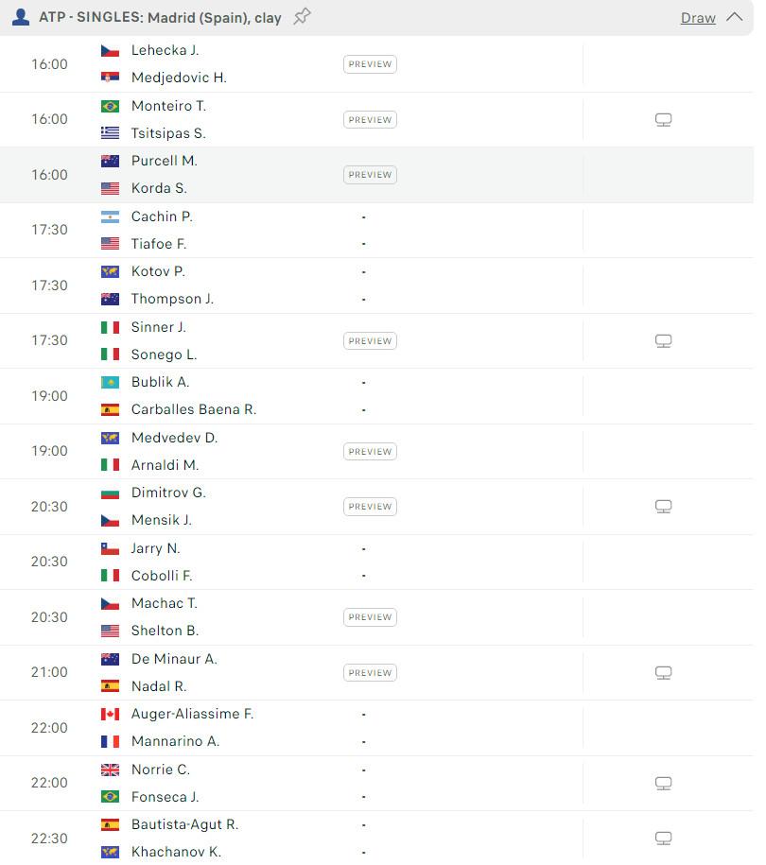Click the TV icon for Monteiro vs Tsitsipas
The width and height of the screenshot is (766, 865).
663,120
